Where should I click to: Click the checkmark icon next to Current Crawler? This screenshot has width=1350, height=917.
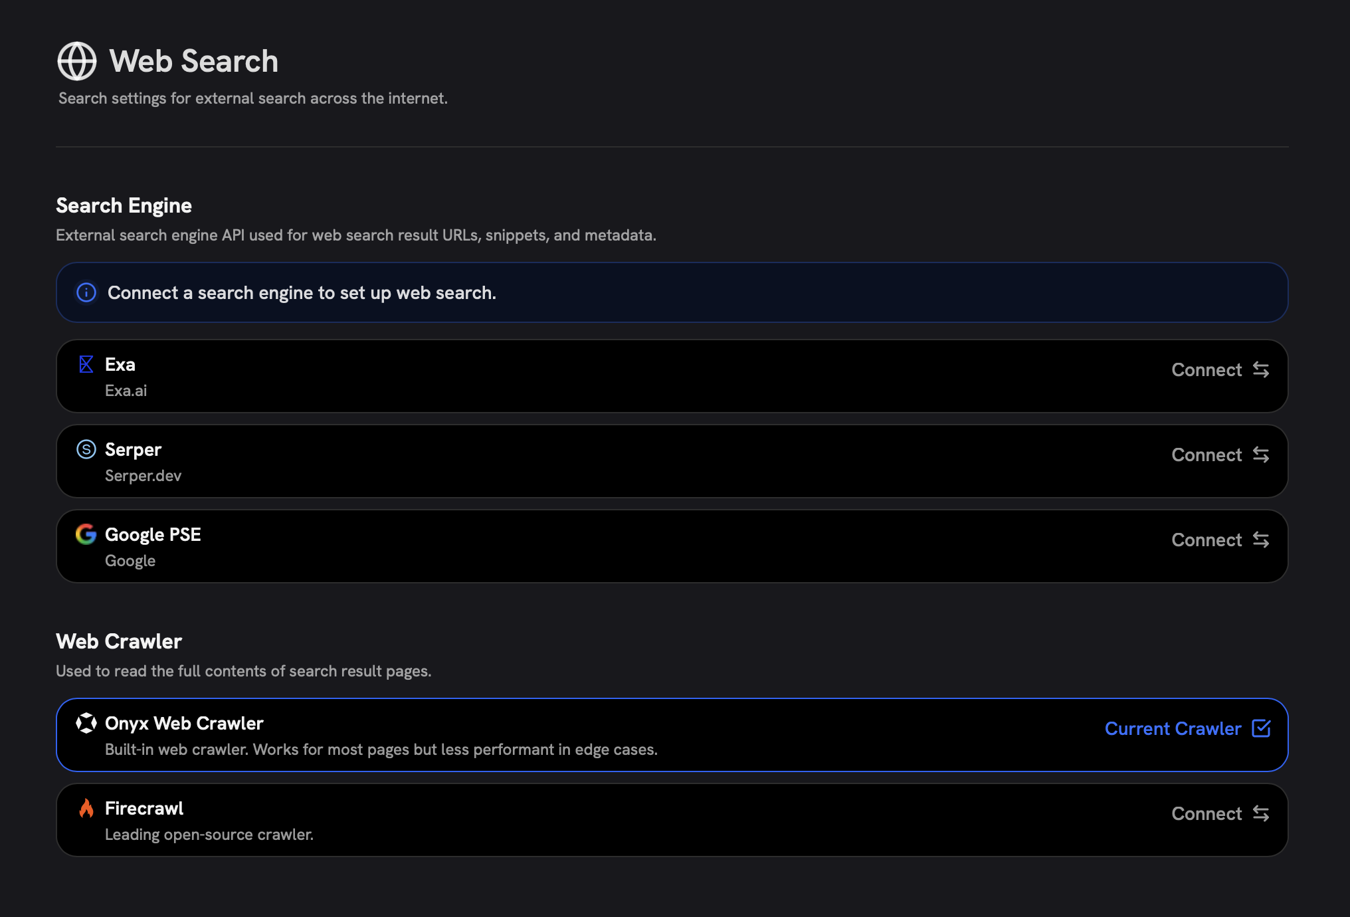click(1261, 729)
